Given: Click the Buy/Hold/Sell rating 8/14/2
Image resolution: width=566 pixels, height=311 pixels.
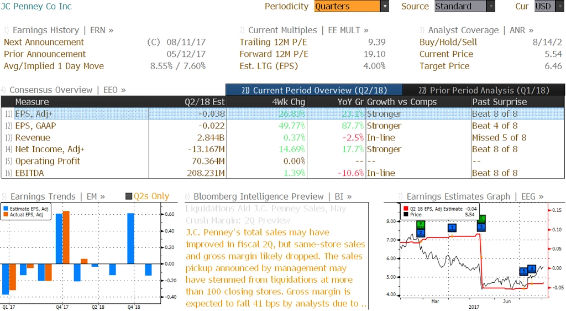Looking at the screenshot, I should point(547,42).
